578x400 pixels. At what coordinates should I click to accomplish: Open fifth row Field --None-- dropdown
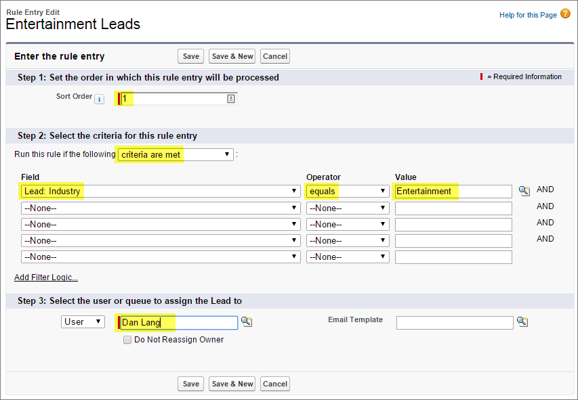161,257
